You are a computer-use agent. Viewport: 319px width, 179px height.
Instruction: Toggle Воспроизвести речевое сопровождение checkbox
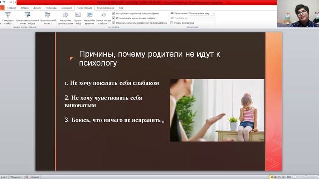[114, 13]
